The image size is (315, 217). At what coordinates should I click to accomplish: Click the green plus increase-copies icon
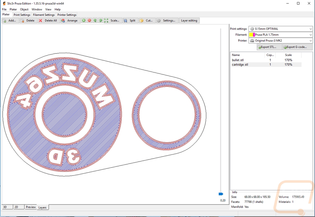pos(84,20)
